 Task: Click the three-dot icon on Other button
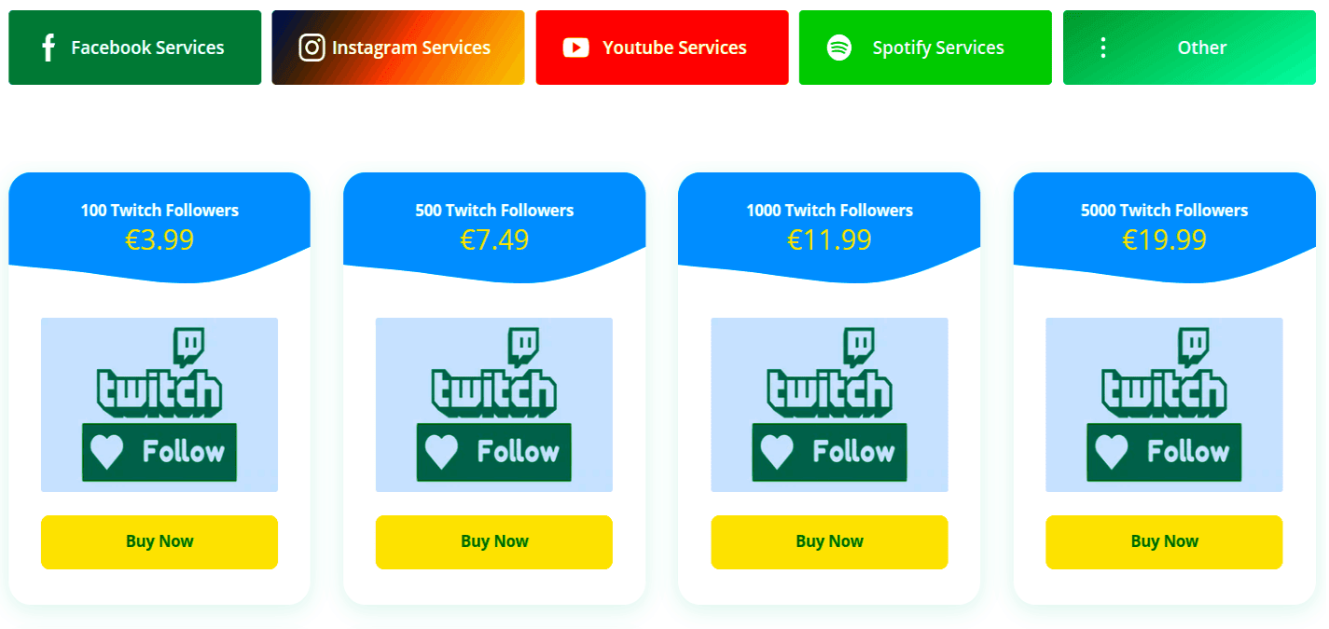coord(1103,47)
